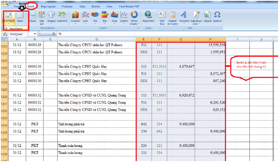279x162 pixels.
Task: Open Other Charts menu
Action: [x=134, y=18]
